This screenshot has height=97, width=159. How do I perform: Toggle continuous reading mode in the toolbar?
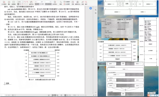pyautogui.click(x=48, y=4)
